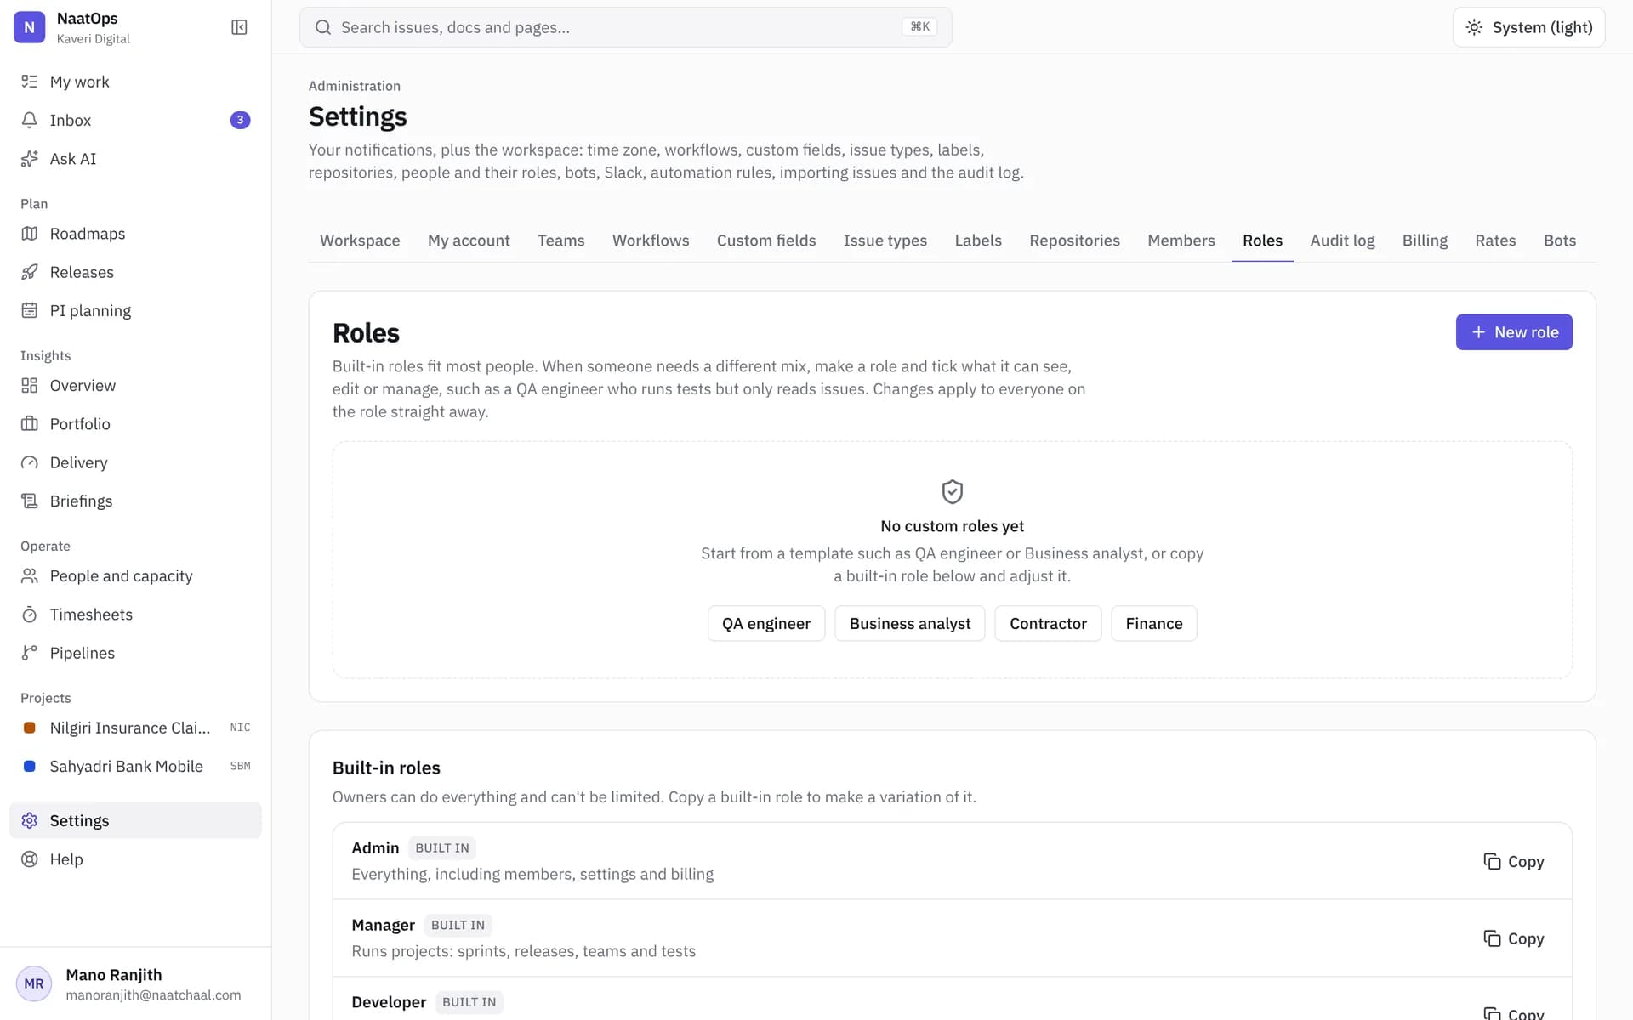Open the Bots tab

pyautogui.click(x=1559, y=241)
